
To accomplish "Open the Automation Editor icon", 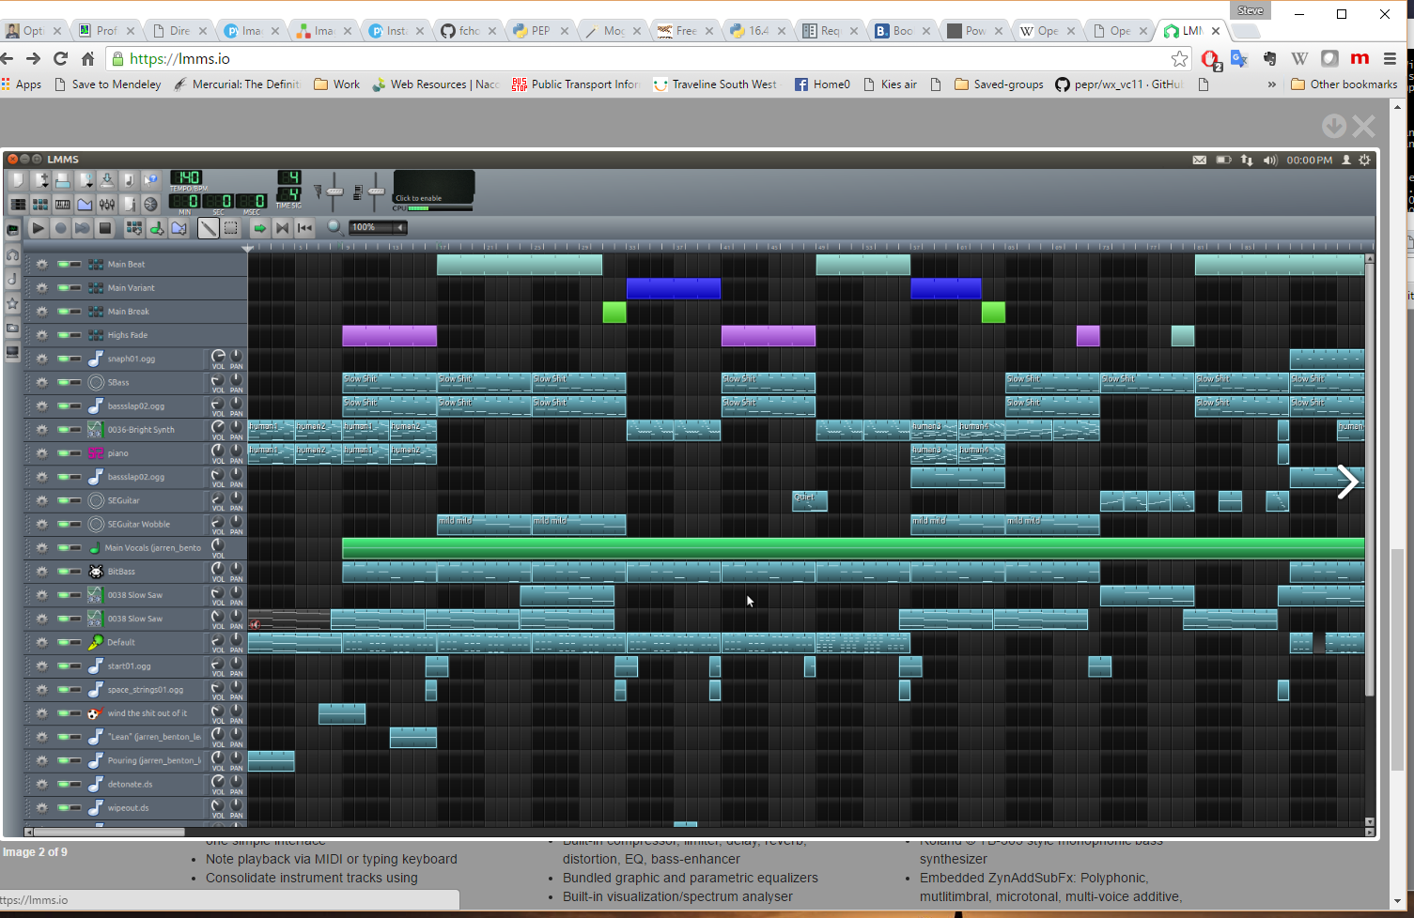I will pos(85,204).
